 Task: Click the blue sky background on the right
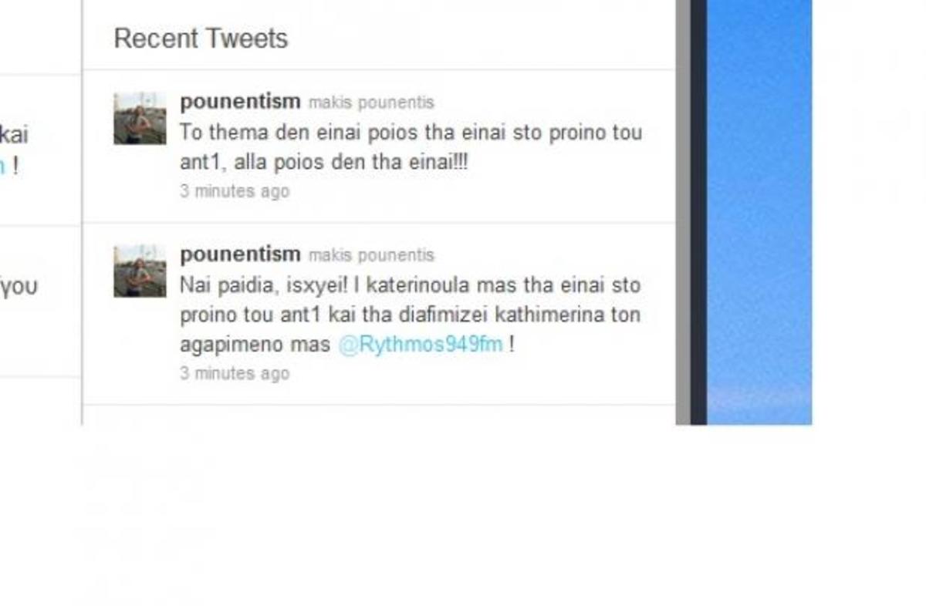click(x=759, y=212)
